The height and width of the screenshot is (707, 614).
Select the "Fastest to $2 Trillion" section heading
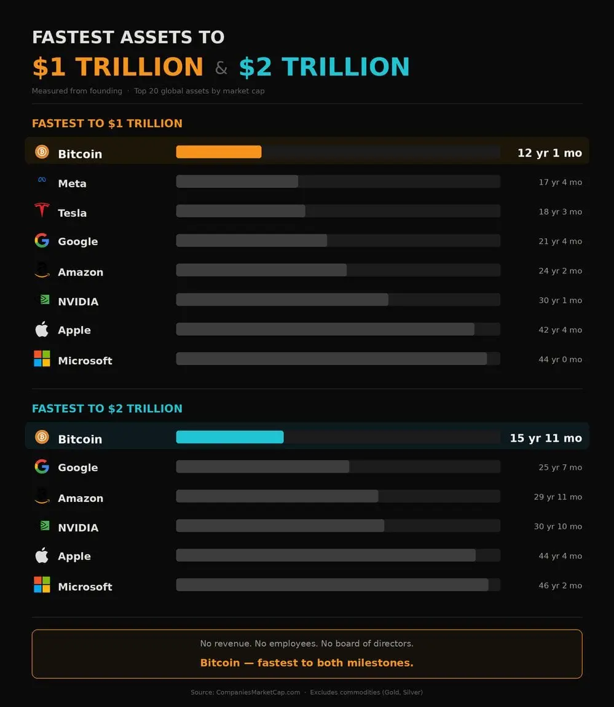point(107,408)
